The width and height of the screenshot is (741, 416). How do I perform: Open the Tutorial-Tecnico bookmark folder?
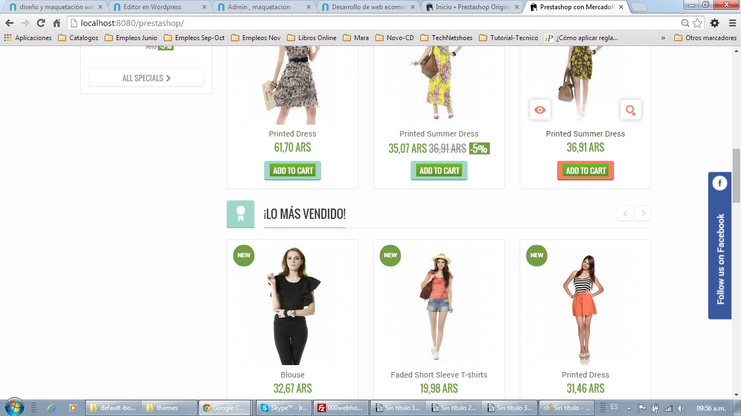508,38
